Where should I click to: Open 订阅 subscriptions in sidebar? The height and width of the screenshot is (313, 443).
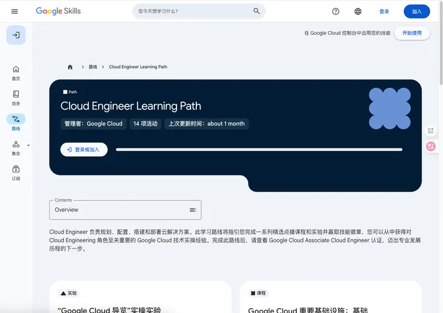click(x=16, y=173)
